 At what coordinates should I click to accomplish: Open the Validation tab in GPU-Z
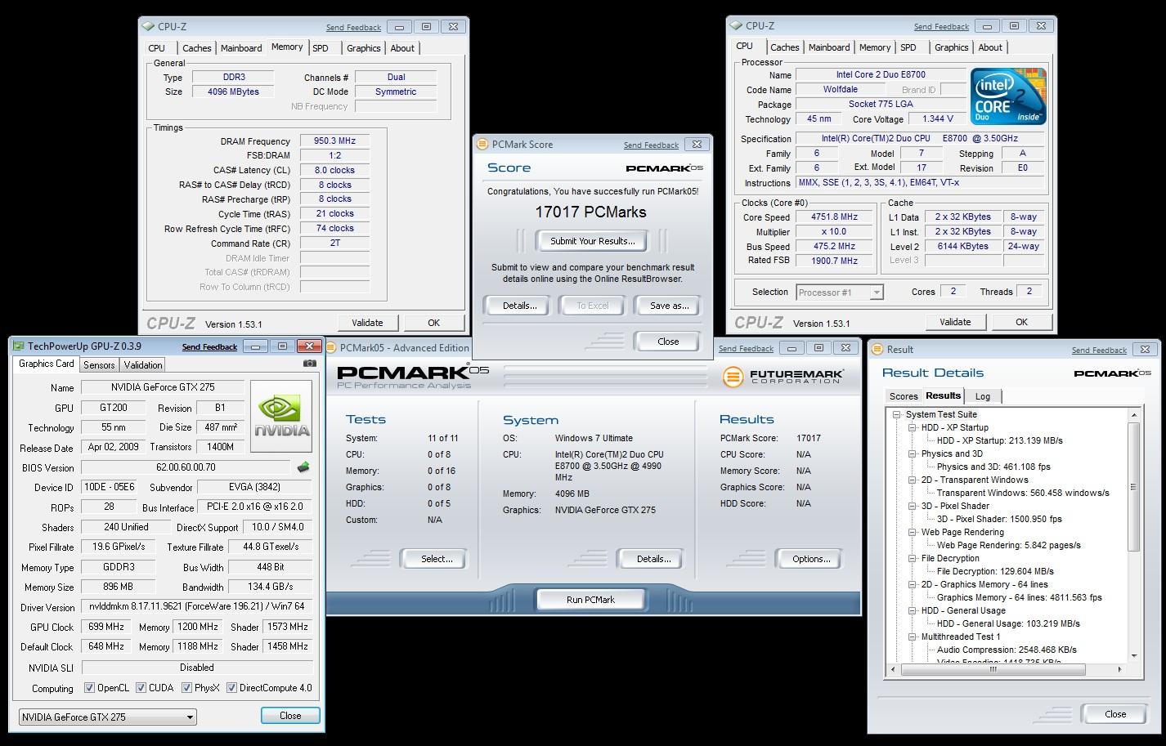143,365
